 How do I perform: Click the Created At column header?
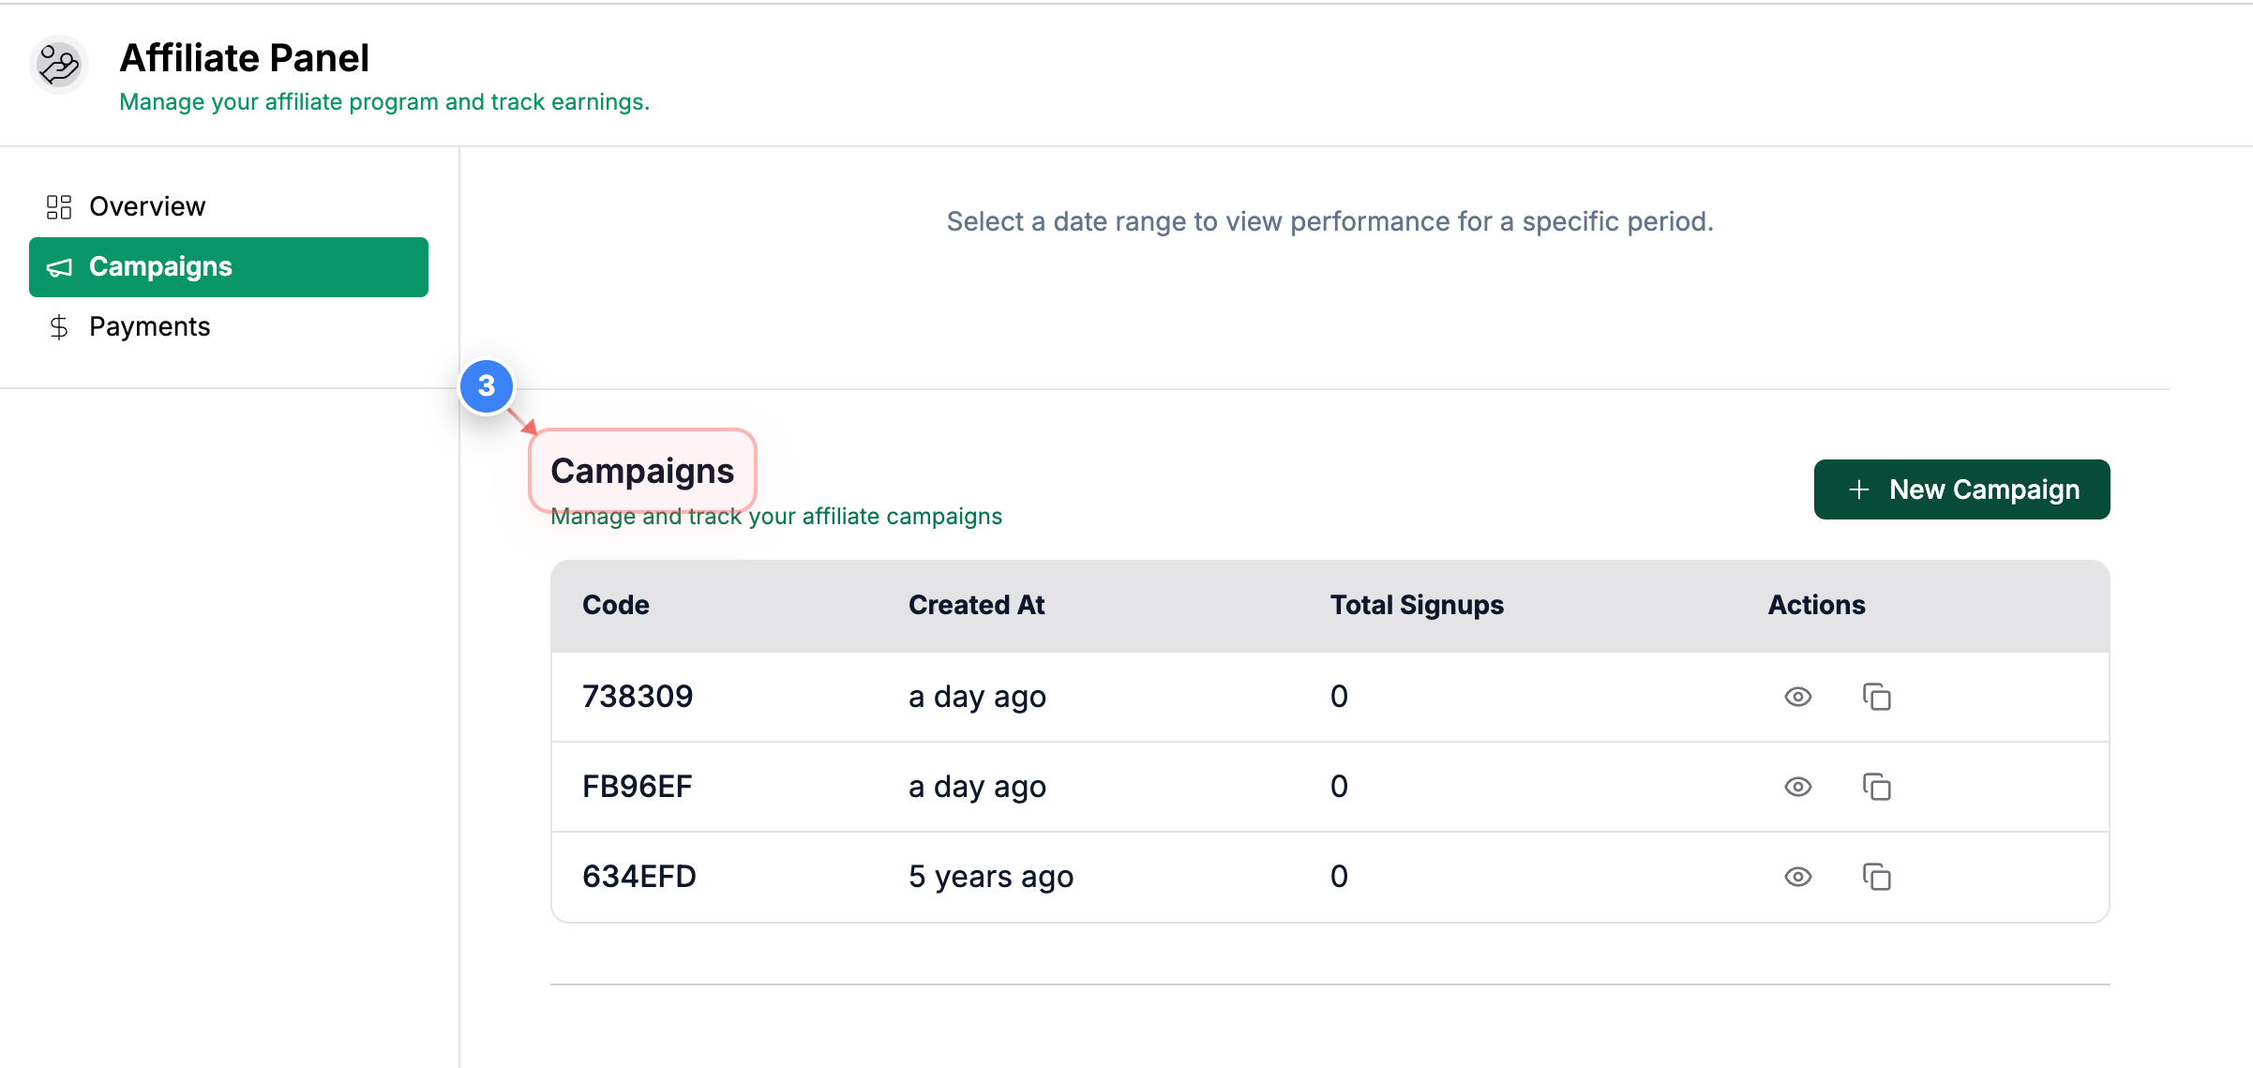[x=976, y=605]
